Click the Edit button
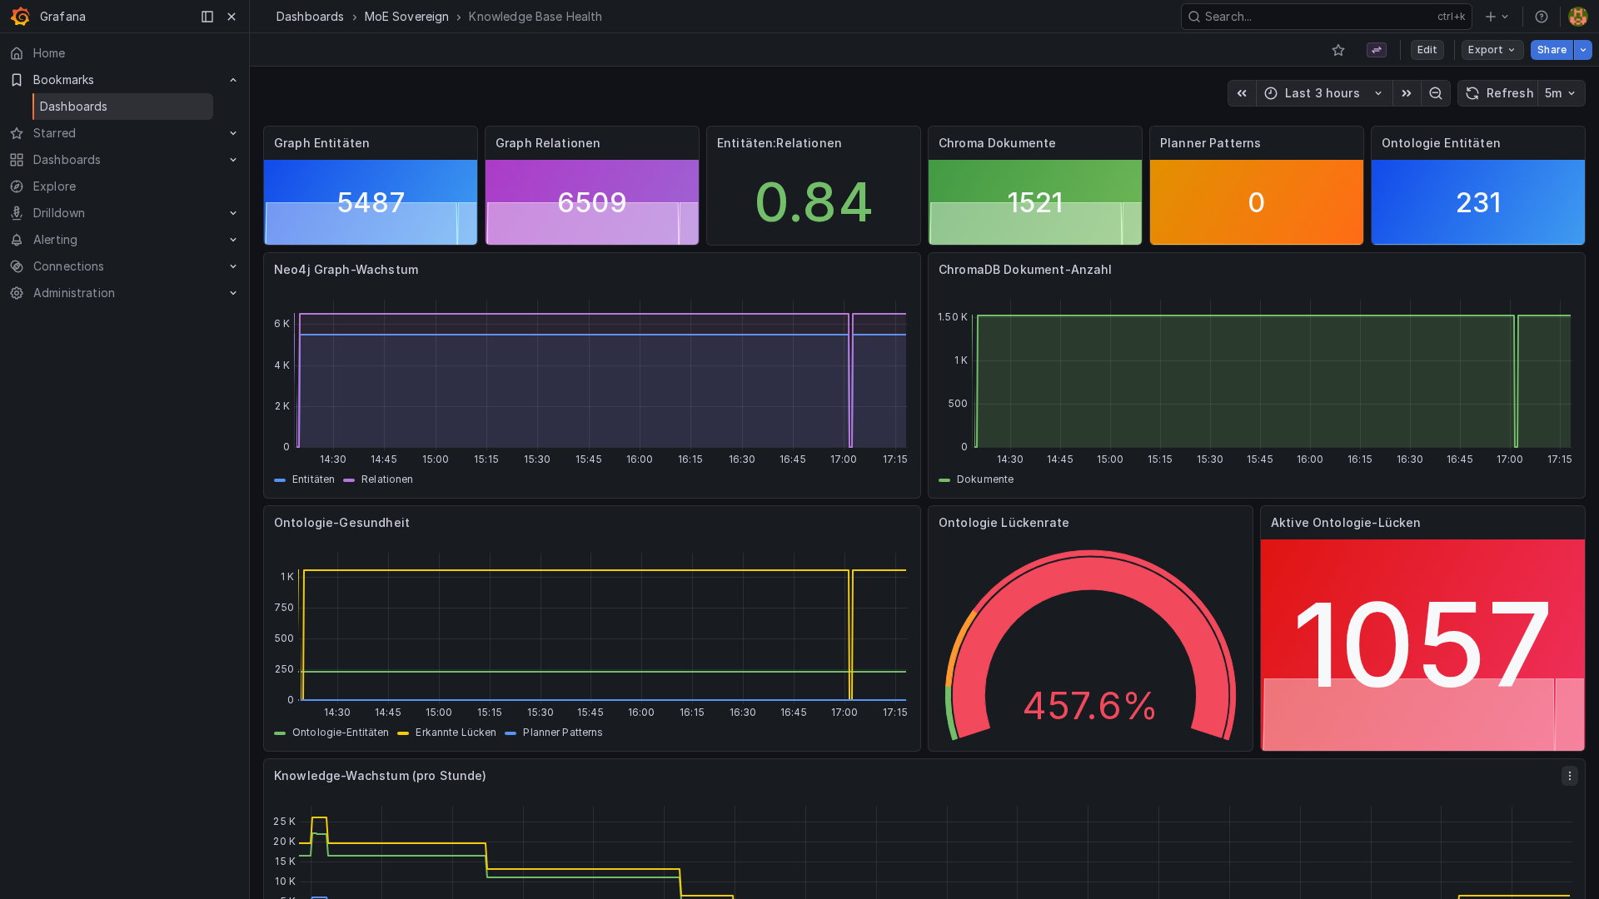 1427,50
